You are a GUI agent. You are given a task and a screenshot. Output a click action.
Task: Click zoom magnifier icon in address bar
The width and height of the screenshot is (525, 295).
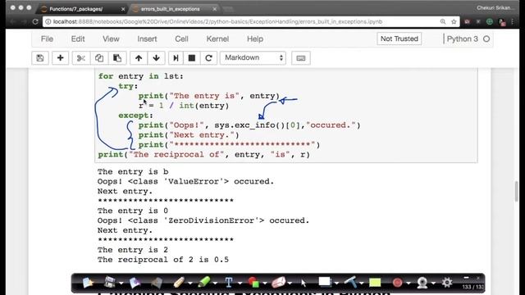click(x=443, y=22)
